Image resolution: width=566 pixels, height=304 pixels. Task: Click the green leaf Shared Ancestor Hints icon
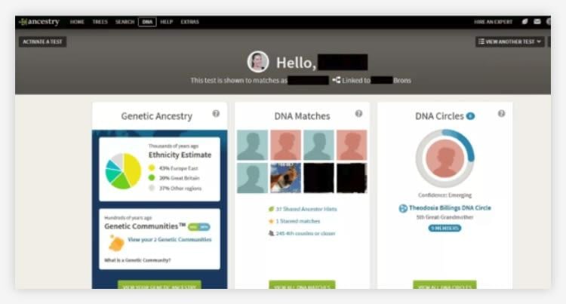click(271, 209)
